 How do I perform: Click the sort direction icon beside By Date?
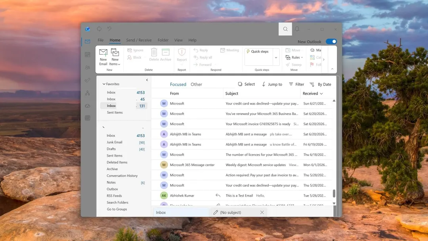[x=312, y=84]
